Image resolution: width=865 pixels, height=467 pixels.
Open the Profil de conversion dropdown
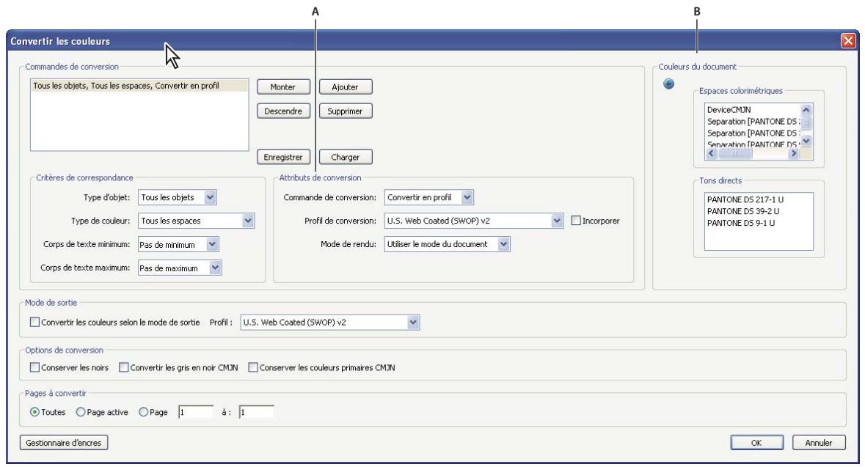click(557, 221)
